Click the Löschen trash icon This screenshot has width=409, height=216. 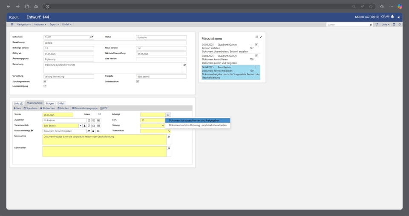point(63,108)
